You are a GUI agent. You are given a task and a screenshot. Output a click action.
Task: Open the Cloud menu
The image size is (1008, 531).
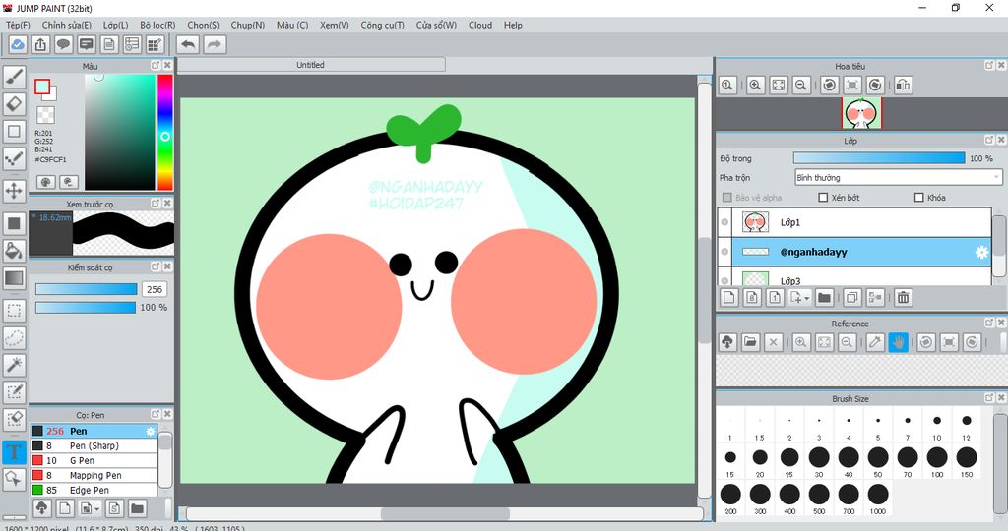[x=480, y=25]
